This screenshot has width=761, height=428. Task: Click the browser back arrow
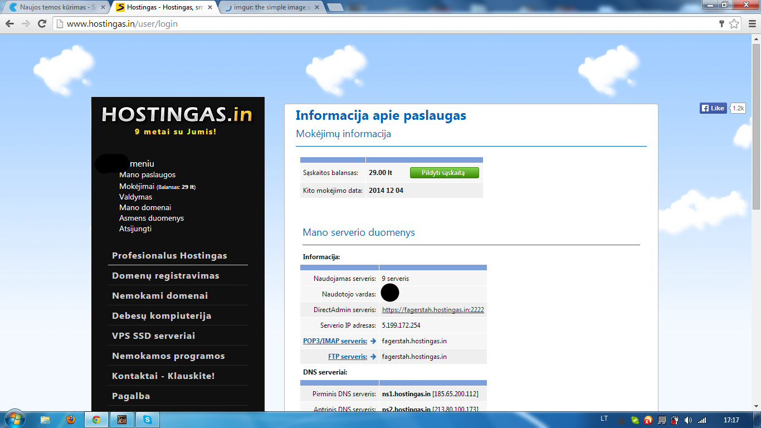9,24
